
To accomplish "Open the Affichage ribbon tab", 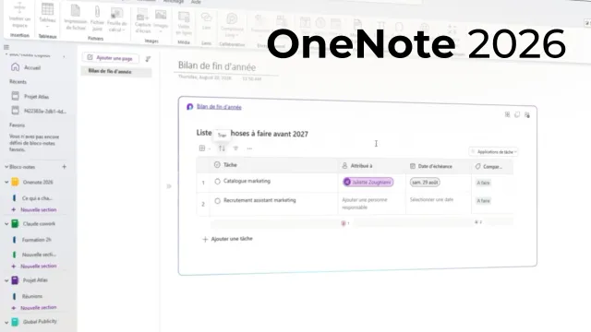I will [174, 2].
